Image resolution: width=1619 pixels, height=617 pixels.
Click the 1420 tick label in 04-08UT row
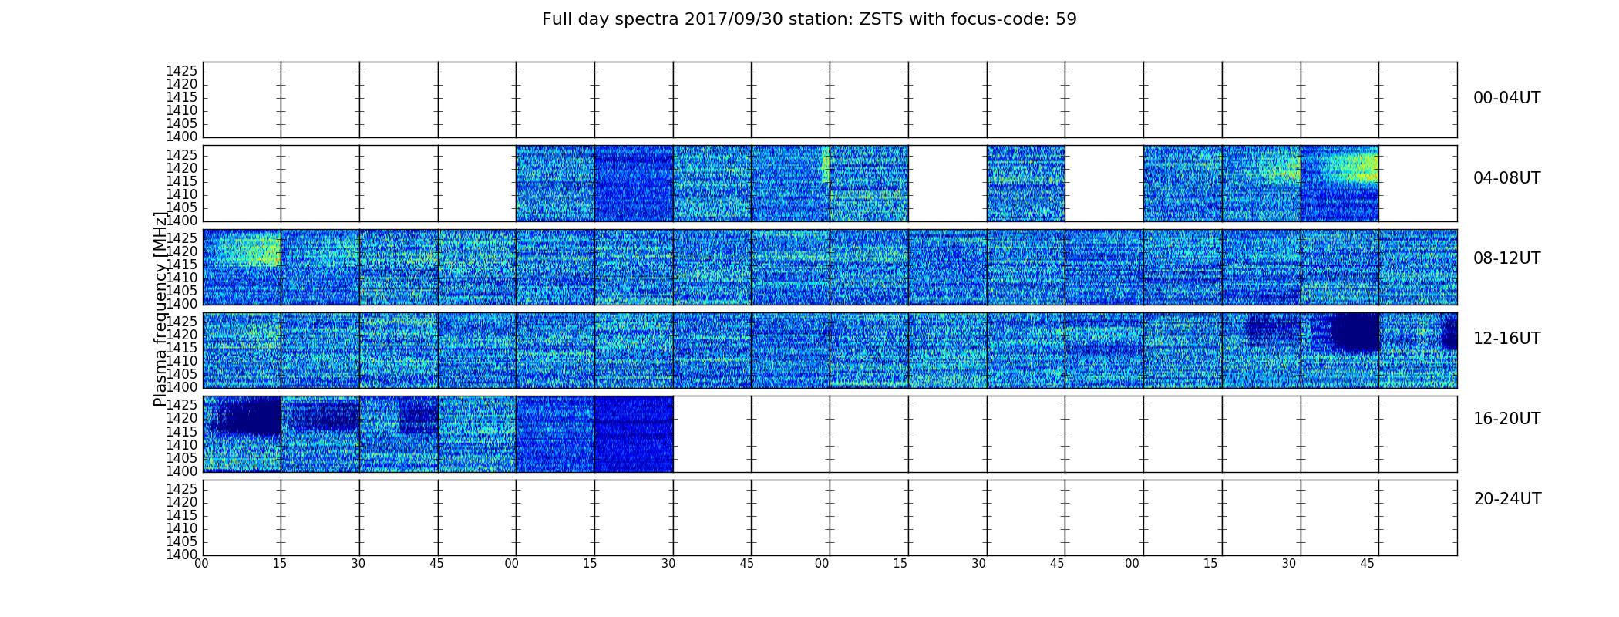[182, 168]
